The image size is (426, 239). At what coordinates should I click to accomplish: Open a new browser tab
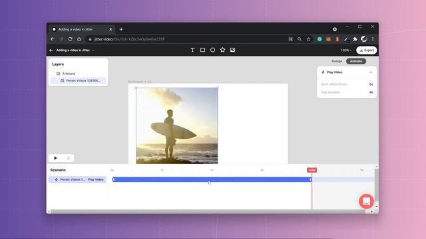[x=121, y=29]
